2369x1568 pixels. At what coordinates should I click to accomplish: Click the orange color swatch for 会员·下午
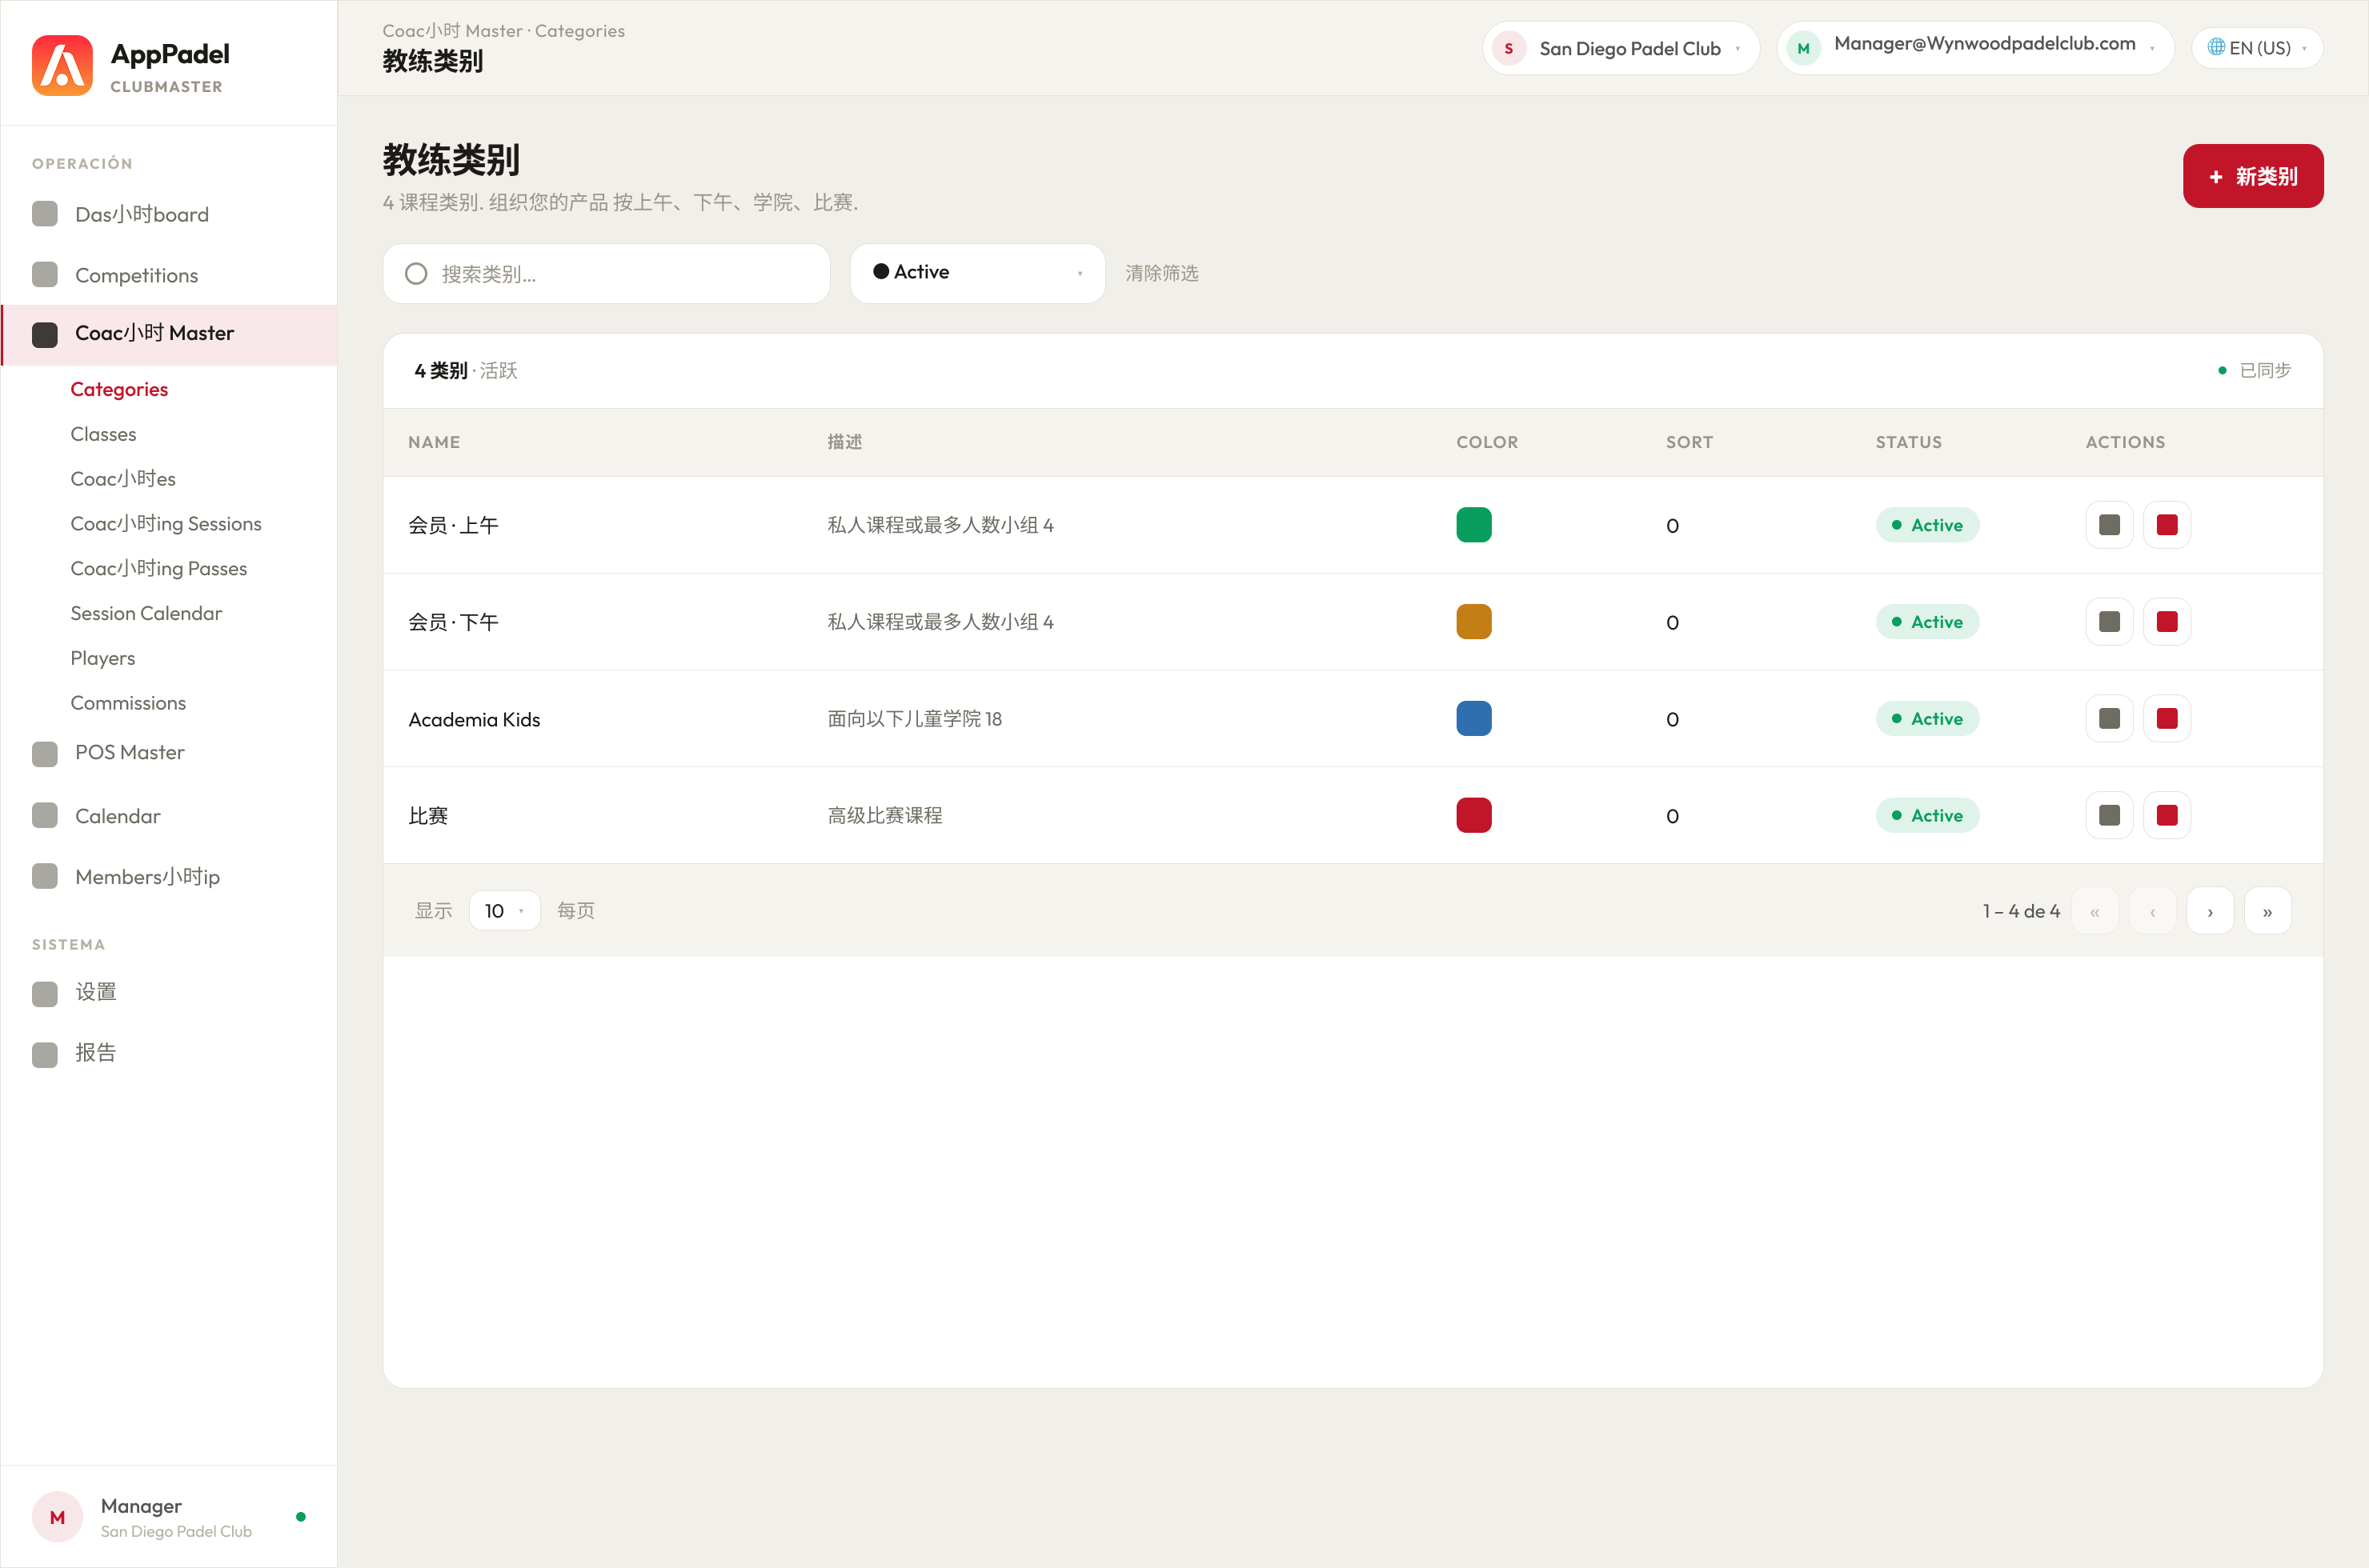pyautogui.click(x=1473, y=622)
